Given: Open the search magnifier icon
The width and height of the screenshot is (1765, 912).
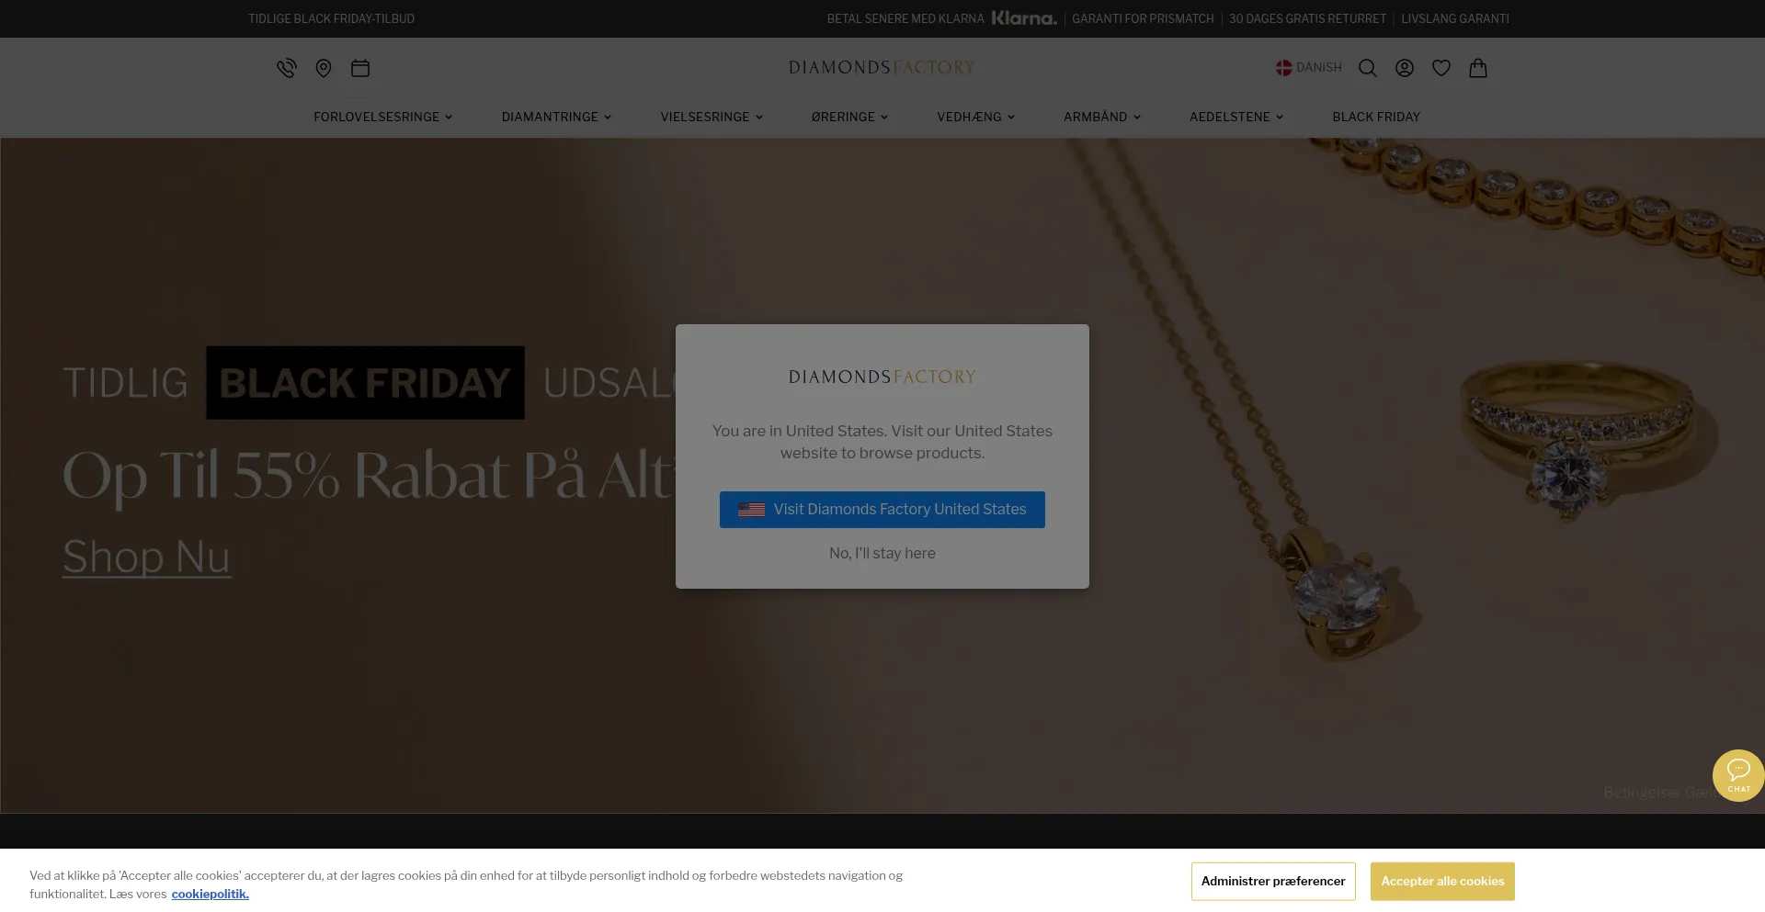Looking at the screenshot, I should 1368,68.
